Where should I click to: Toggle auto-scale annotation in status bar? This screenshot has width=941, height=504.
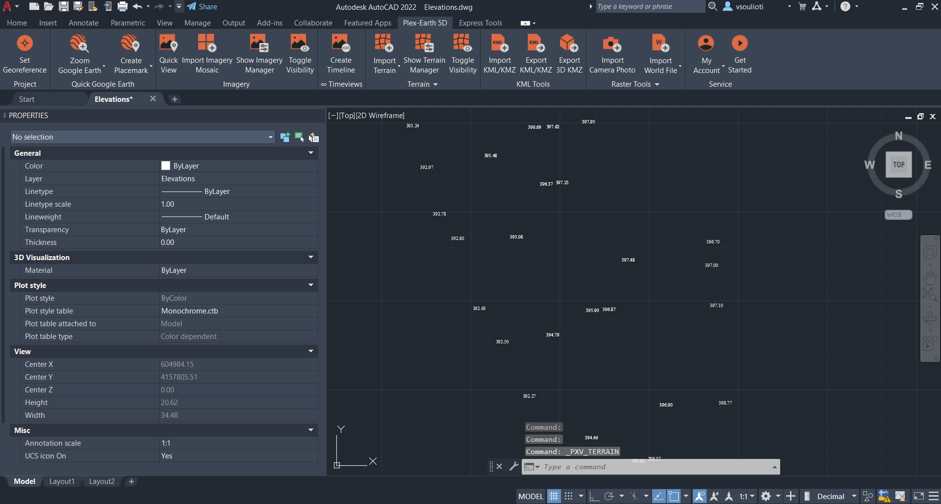click(x=714, y=496)
